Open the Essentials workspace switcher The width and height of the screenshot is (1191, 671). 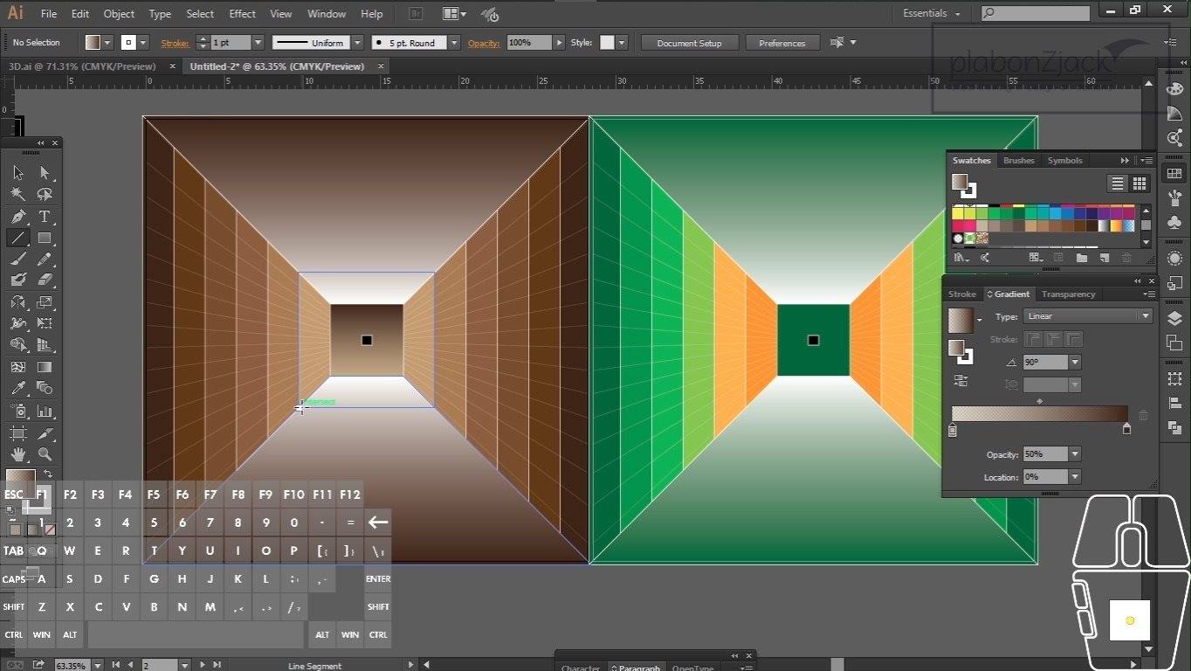coord(932,14)
